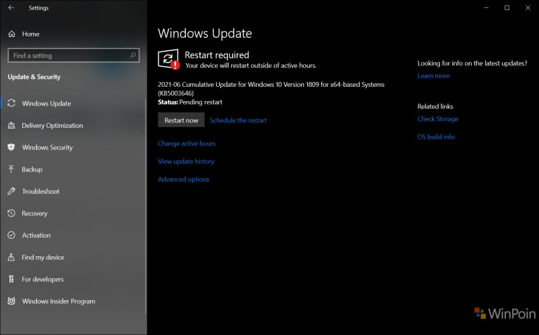Click the Windows Update sync icon in sidebar
The height and width of the screenshot is (335, 539).
pos(11,103)
